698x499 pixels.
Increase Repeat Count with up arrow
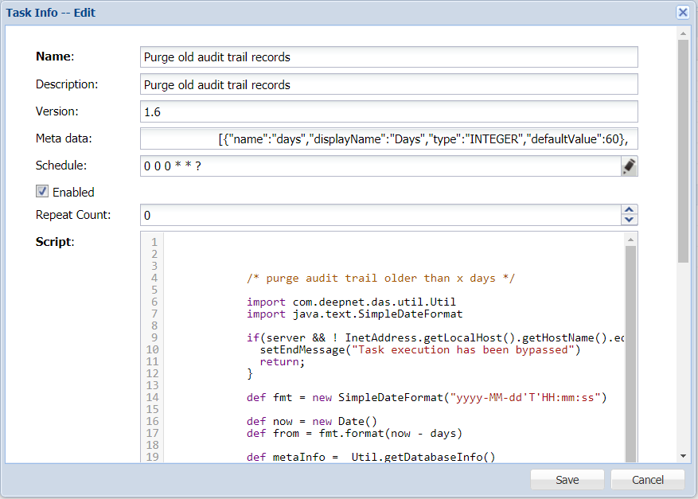630,210
